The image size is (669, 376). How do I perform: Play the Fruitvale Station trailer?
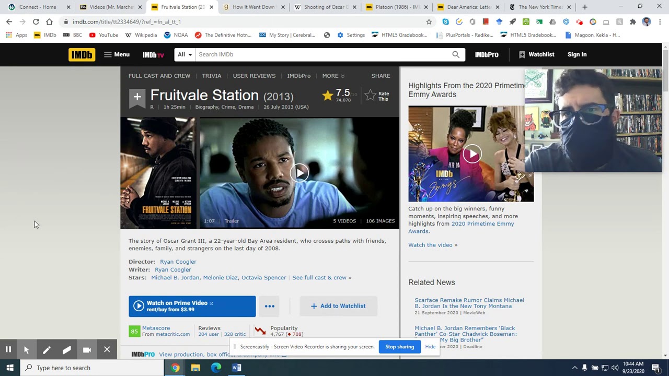pyautogui.click(x=299, y=173)
